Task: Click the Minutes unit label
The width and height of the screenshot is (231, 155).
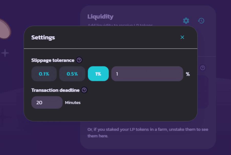Action: coord(73,103)
